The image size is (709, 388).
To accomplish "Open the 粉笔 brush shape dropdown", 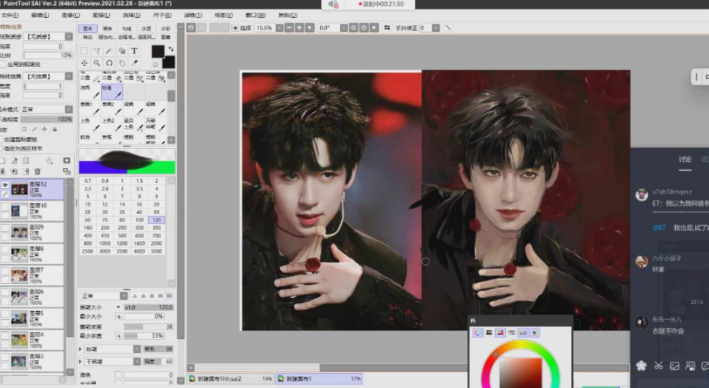I will pos(136,349).
